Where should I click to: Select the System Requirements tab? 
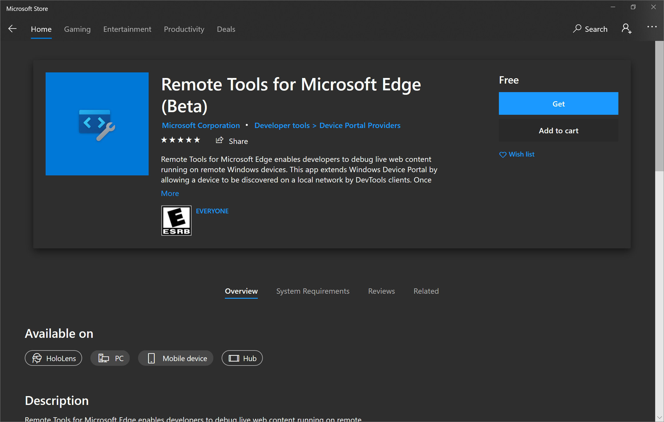pyautogui.click(x=312, y=291)
